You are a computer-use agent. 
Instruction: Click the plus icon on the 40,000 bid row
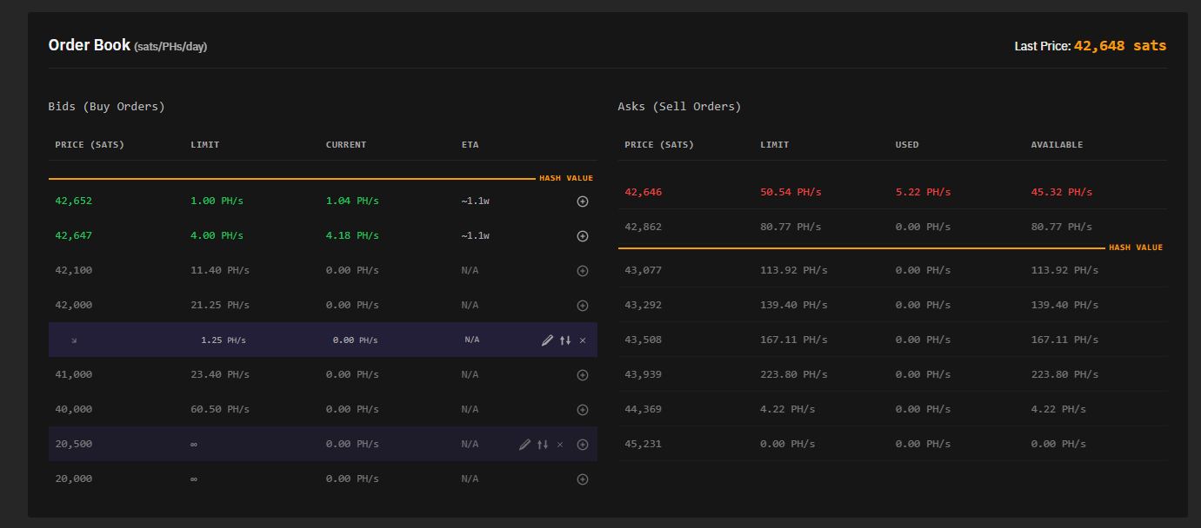pyautogui.click(x=583, y=410)
